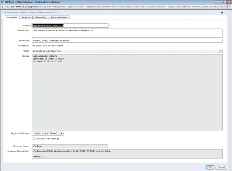Click the restore icon beside dialog title
This screenshot has width=232, height=171.
pyautogui.click(x=222, y=12)
